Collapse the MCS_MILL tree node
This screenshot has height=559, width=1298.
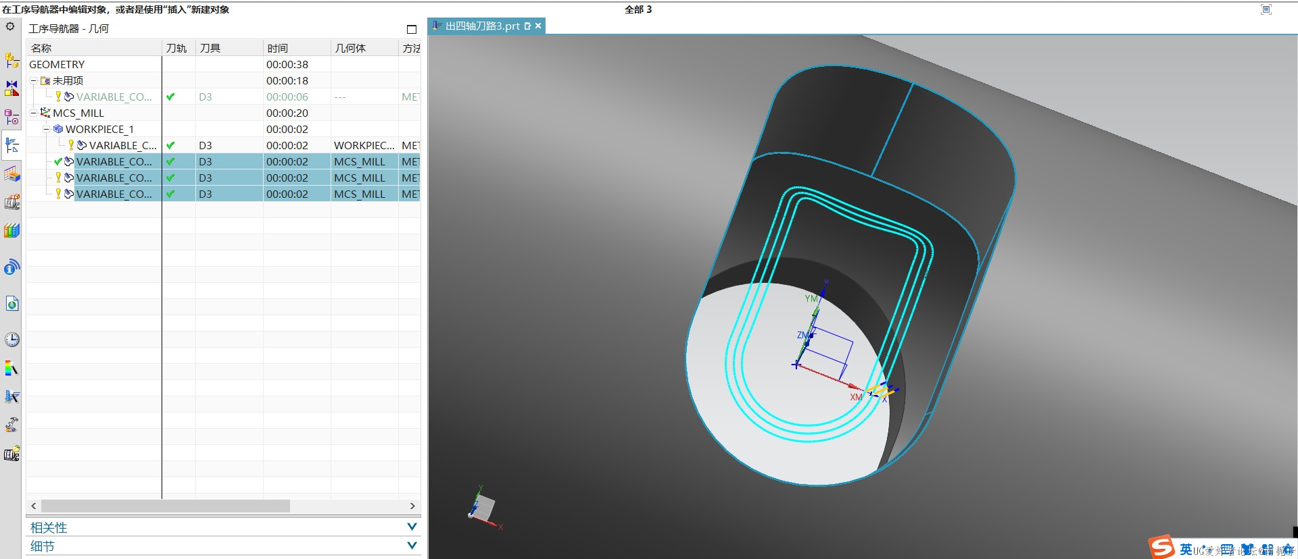pos(33,113)
